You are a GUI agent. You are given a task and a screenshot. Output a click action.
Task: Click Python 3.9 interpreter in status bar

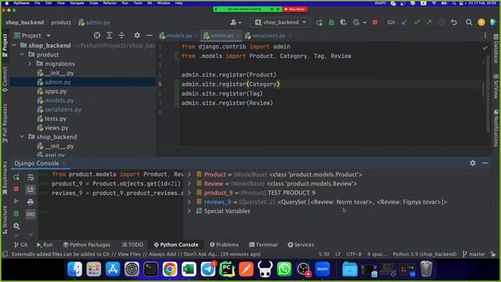tap(424, 254)
